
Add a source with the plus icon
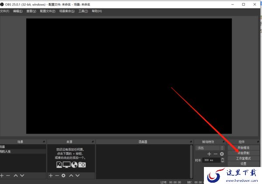click(51, 175)
